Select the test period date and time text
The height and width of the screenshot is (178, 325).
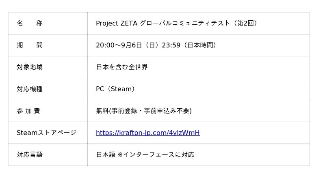[156, 45]
